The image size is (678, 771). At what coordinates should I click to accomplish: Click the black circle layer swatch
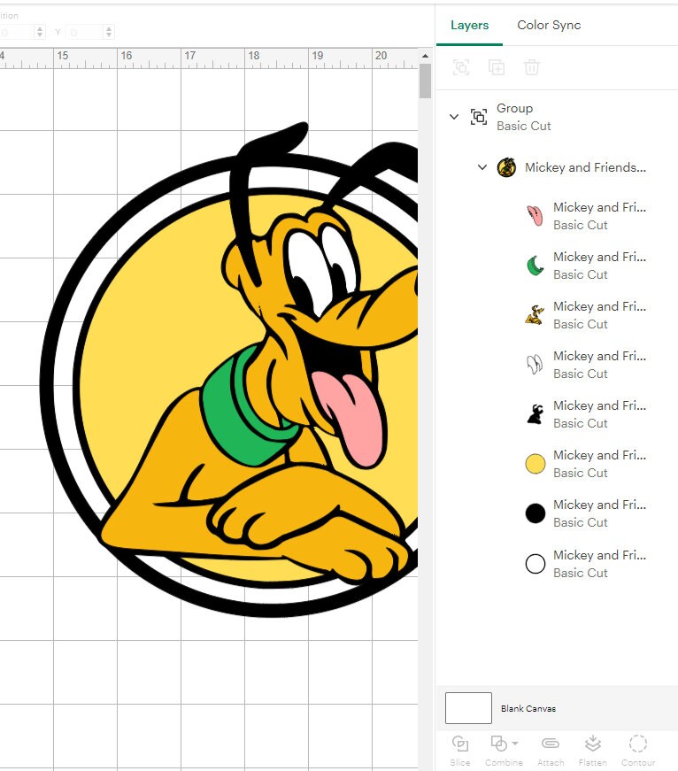pyautogui.click(x=535, y=513)
